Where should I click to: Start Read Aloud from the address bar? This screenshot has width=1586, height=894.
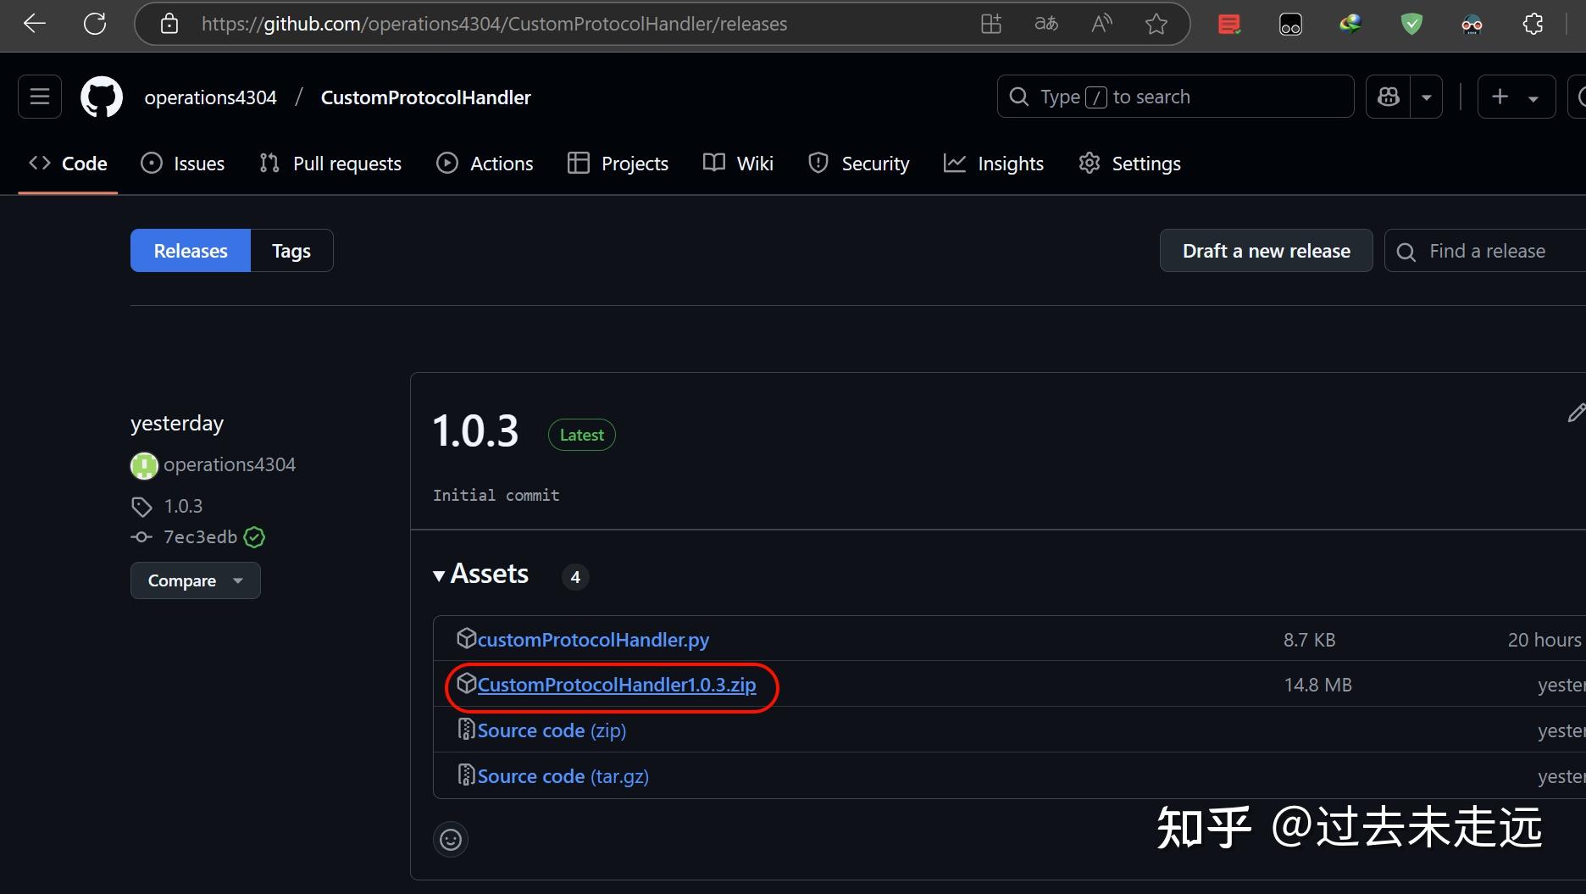pyautogui.click(x=1101, y=23)
